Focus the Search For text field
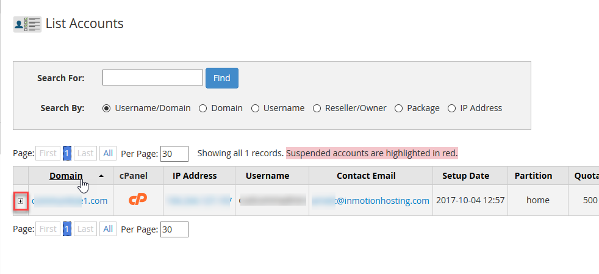 (x=152, y=78)
